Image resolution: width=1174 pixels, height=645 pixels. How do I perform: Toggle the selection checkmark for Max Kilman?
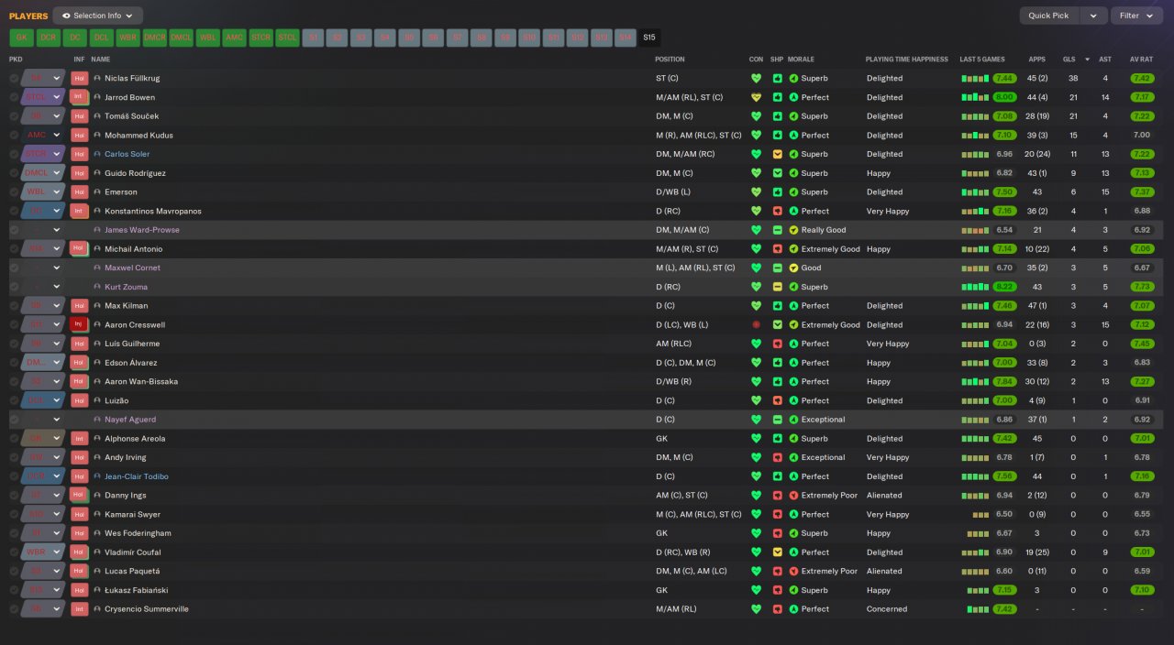click(x=14, y=305)
